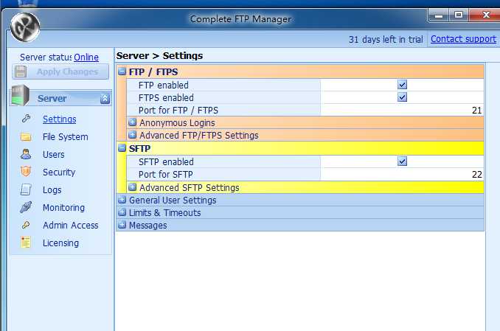Click the Logs notebook icon
The image size is (500, 331).
pyautogui.click(x=26, y=189)
